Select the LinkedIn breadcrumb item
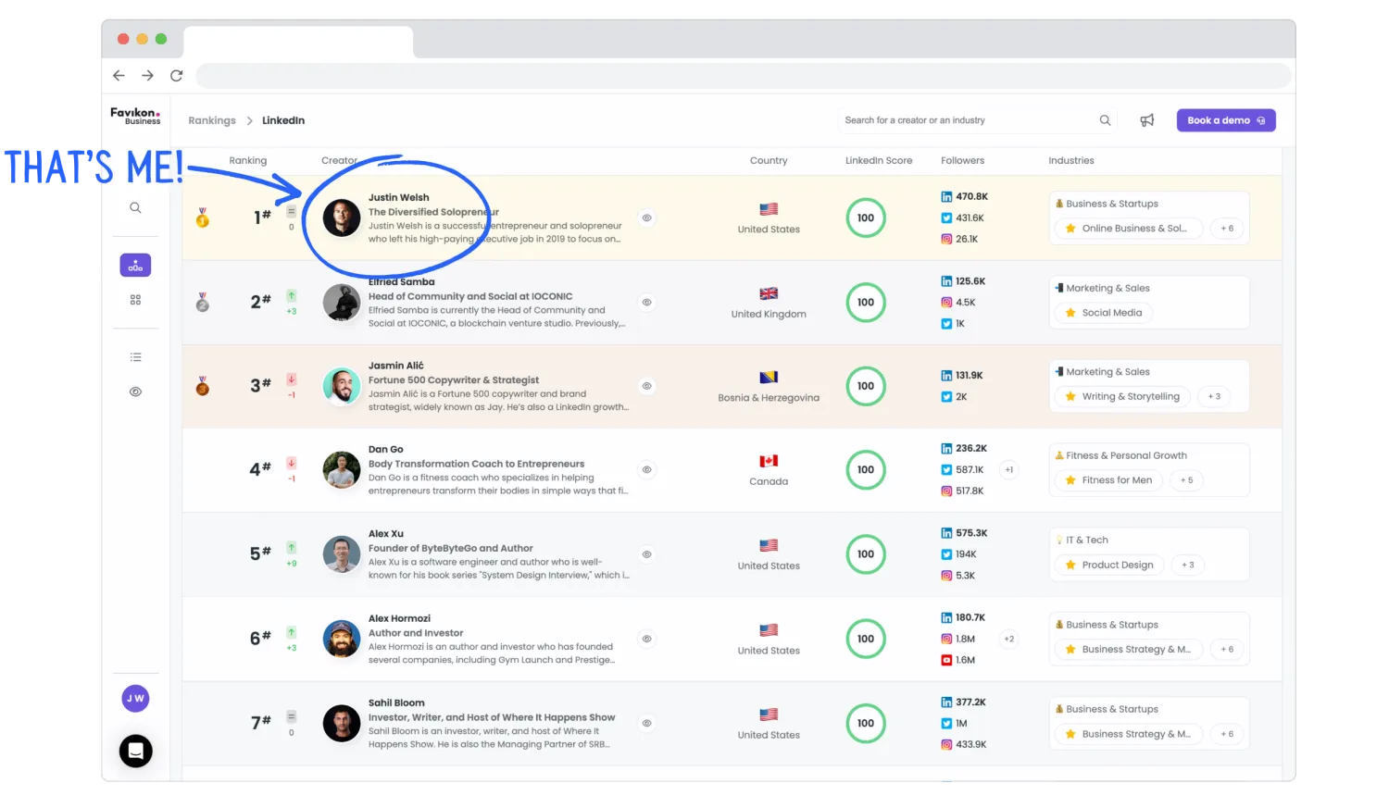 [x=283, y=120]
